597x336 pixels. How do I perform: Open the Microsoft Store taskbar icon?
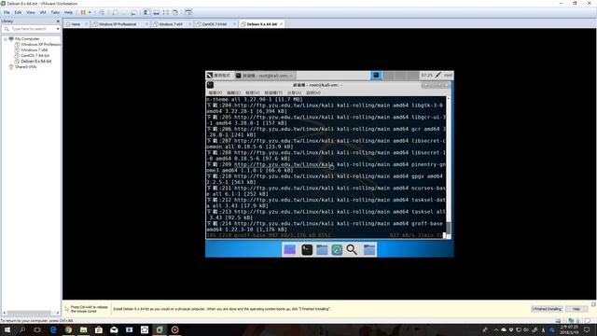(x=99, y=329)
